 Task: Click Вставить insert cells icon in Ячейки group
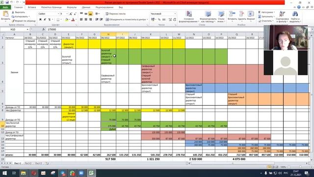click(x=232, y=14)
